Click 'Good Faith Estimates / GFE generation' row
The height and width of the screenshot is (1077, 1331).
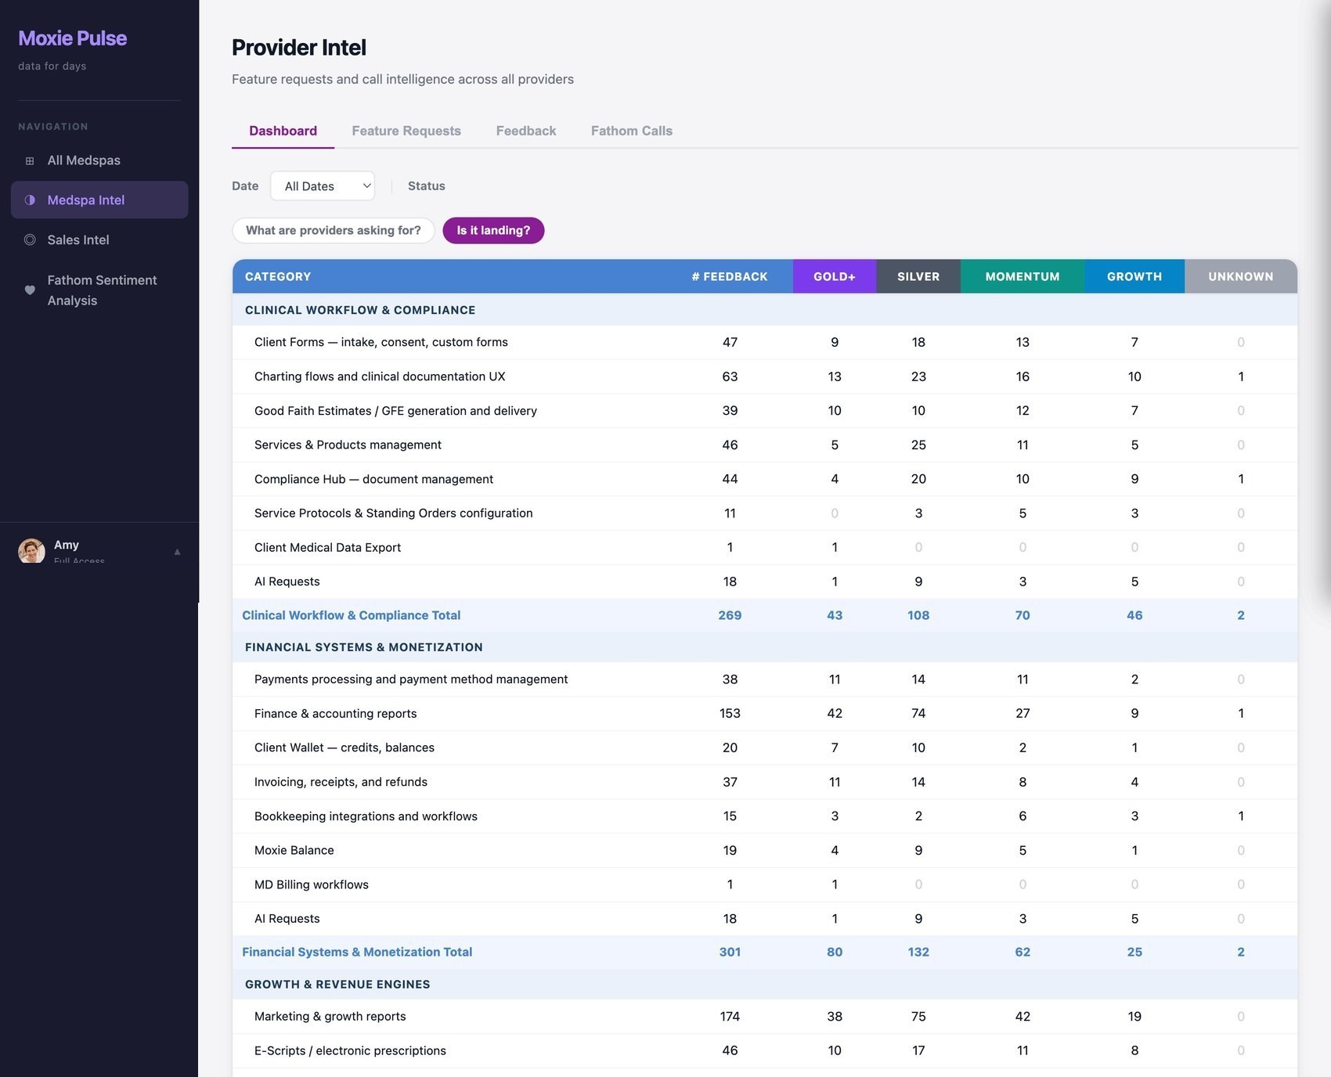[765, 411]
